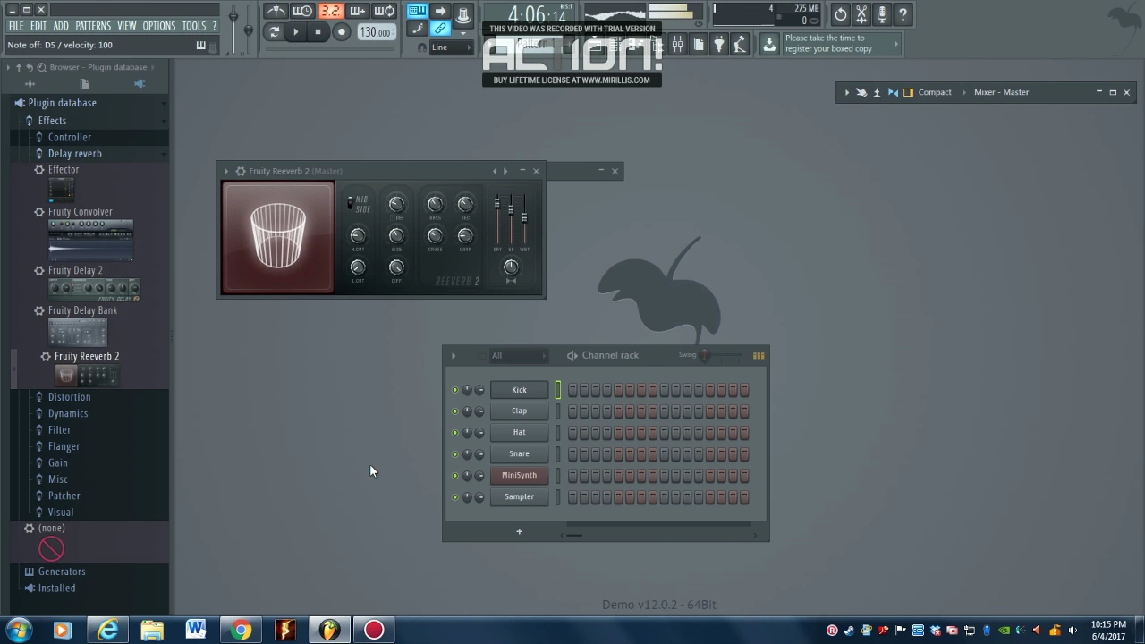Click the stop transport button
Viewport: 1145px width, 644px height.
318,32
